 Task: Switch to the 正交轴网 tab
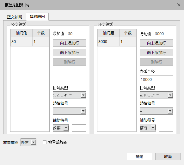point(15,17)
